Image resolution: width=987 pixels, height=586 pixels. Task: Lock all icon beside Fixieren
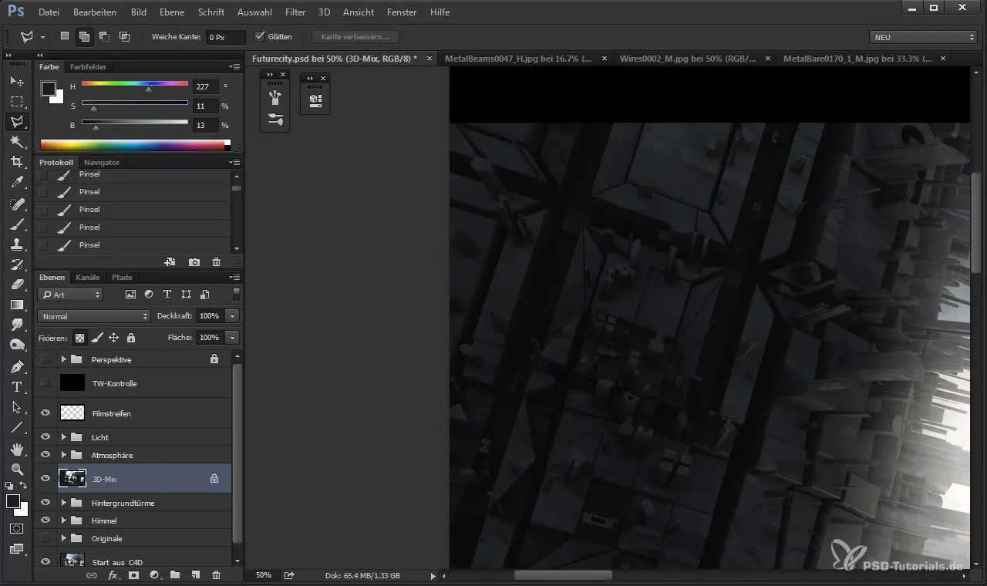131,338
